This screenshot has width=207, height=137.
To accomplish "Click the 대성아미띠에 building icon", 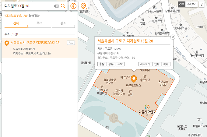I will point(197,52).
